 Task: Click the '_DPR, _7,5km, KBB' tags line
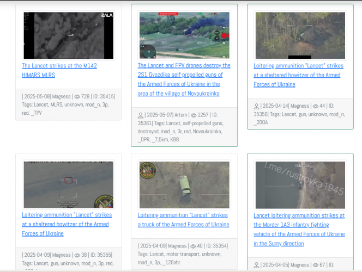[x=158, y=140]
